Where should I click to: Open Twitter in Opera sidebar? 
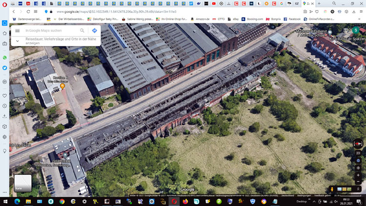(5, 68)
